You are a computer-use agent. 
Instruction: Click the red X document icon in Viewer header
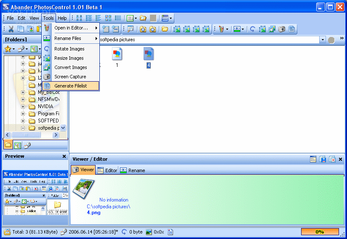click(332, 159)
